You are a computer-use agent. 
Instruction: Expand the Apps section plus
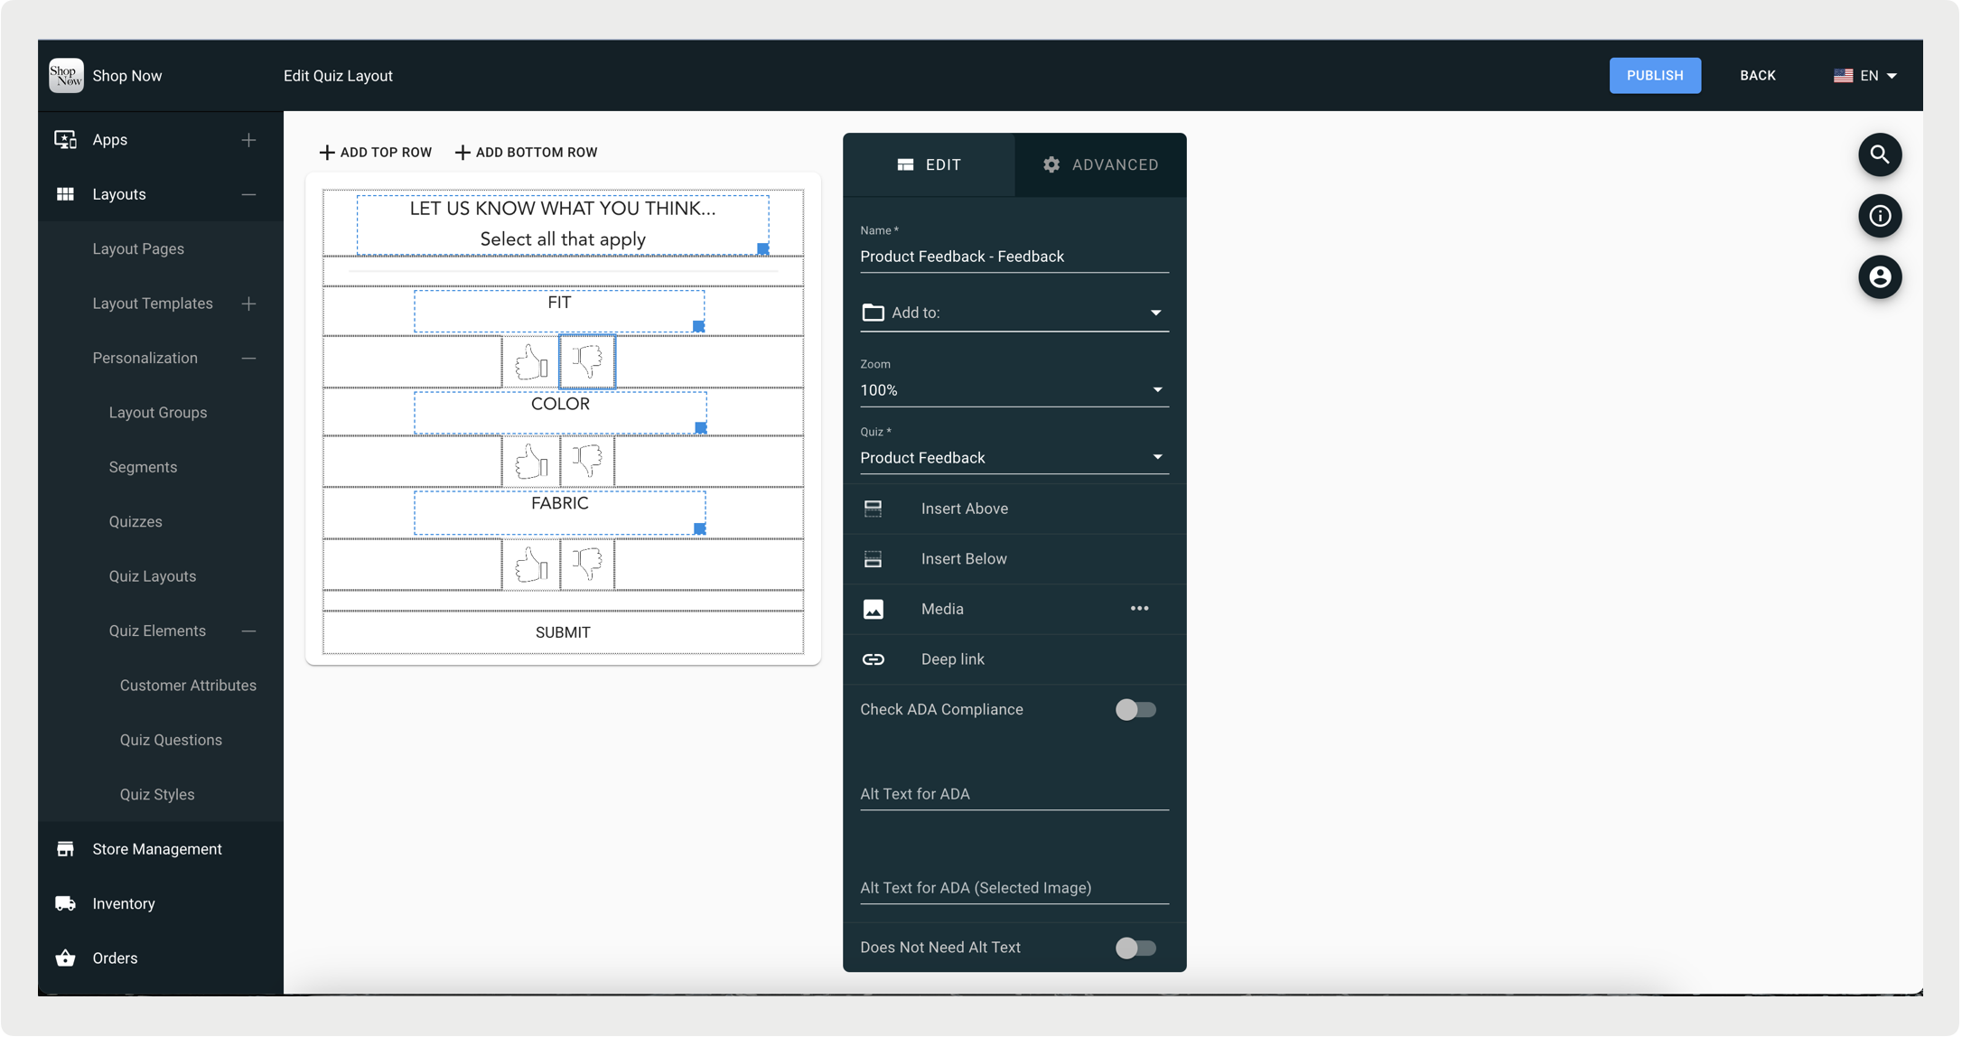tap(248, 140)
